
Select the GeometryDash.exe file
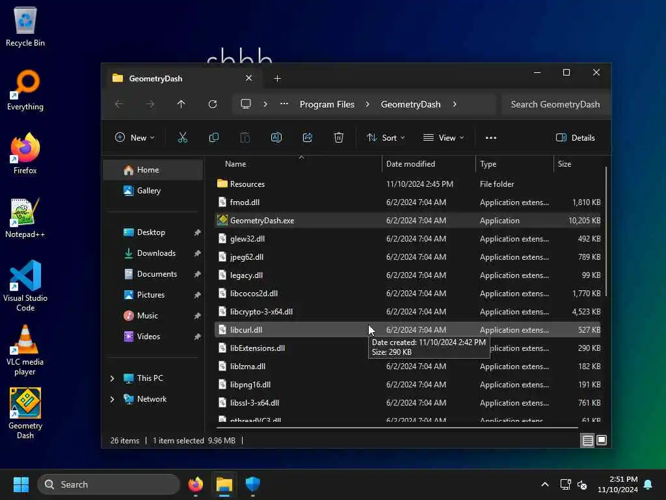pos(407,220)
